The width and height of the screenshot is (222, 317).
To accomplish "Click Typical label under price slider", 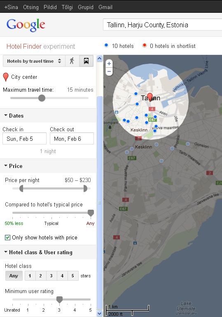I will (x=51, y=223).
